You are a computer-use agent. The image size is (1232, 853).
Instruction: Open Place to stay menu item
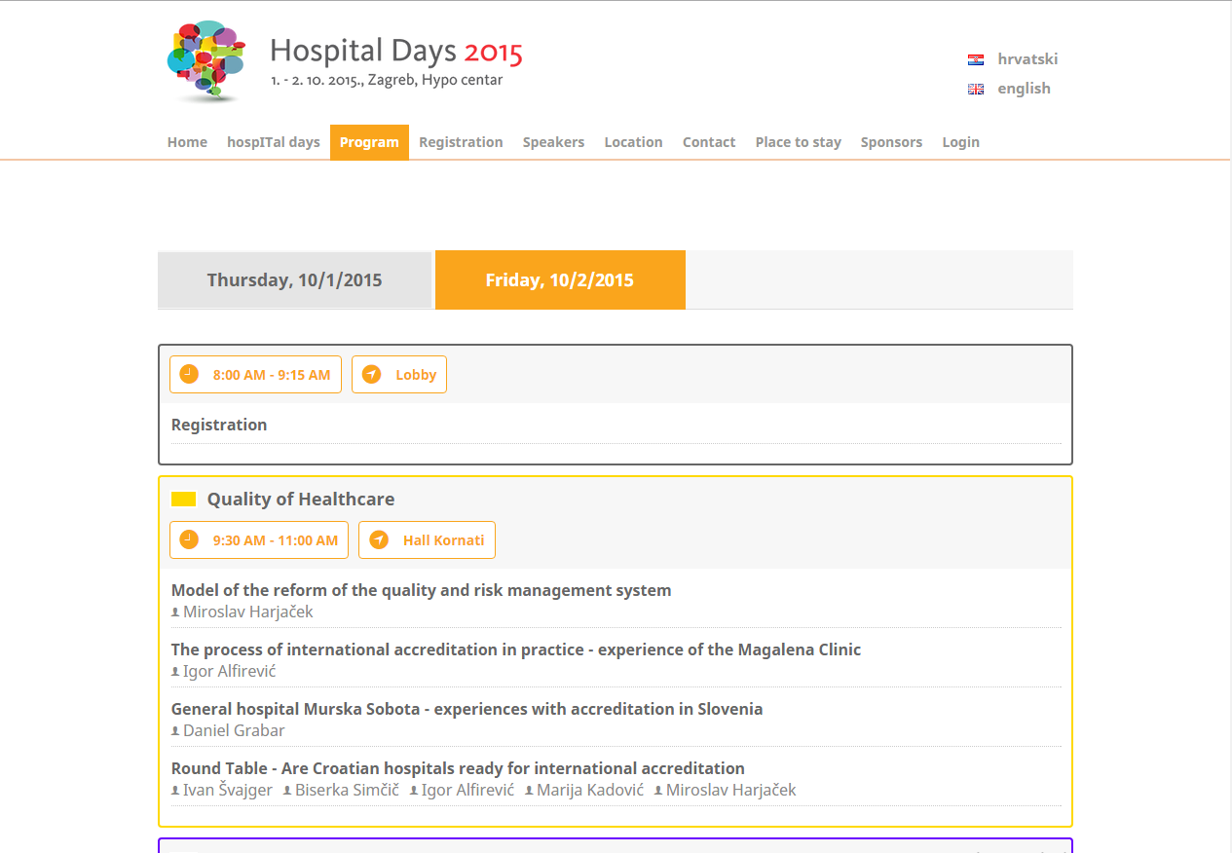[x=798, y=142]
